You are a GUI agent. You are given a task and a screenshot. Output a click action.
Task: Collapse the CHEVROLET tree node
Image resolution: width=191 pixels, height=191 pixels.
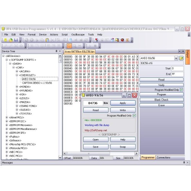click(x=17, y=75)
